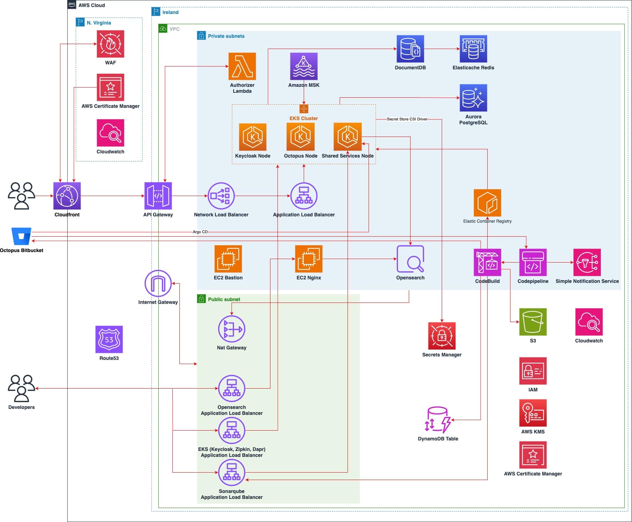Click the IAM icon

click(x=533, y=371)
